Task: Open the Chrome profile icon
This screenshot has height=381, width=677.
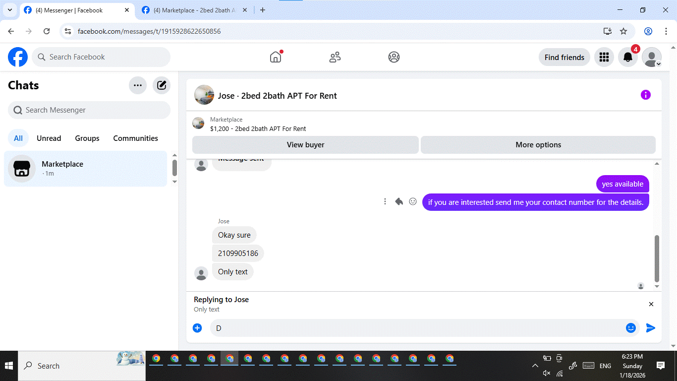Action: point(648,31)
